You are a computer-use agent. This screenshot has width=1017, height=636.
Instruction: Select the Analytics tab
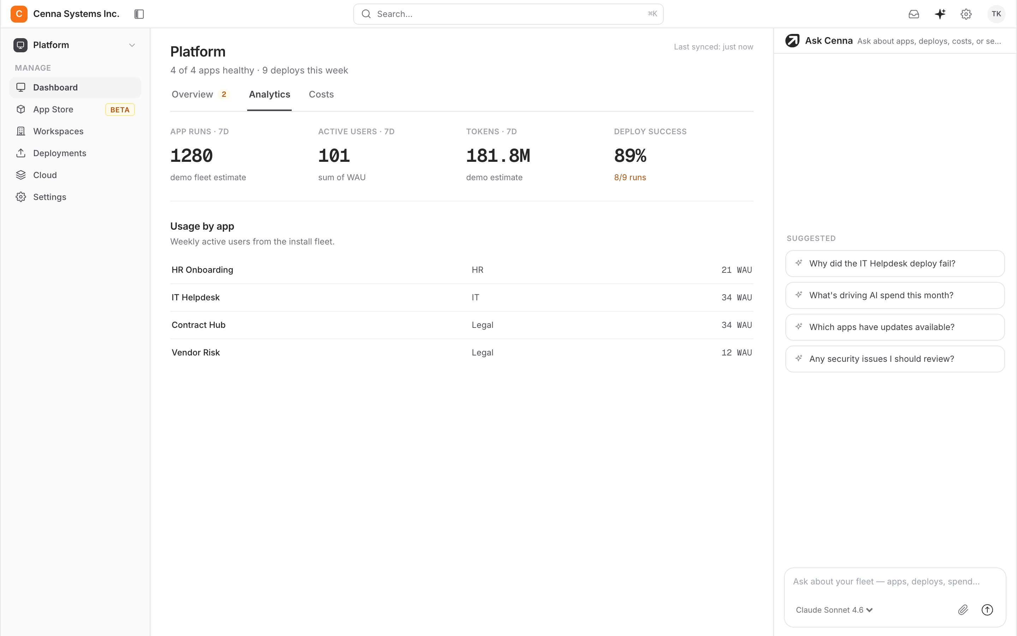pyautogui.click(x=269, y=94)
